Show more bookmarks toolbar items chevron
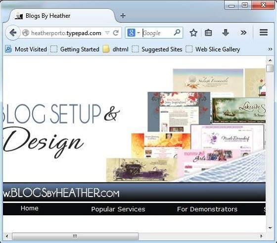The image size is (277, 243). pyautogui.click(x=270, y=49)
